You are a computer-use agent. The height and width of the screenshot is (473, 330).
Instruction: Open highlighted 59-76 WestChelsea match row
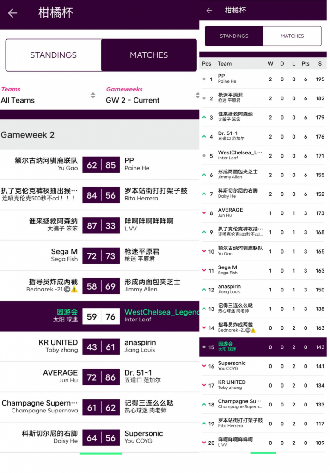pos(101,316)
